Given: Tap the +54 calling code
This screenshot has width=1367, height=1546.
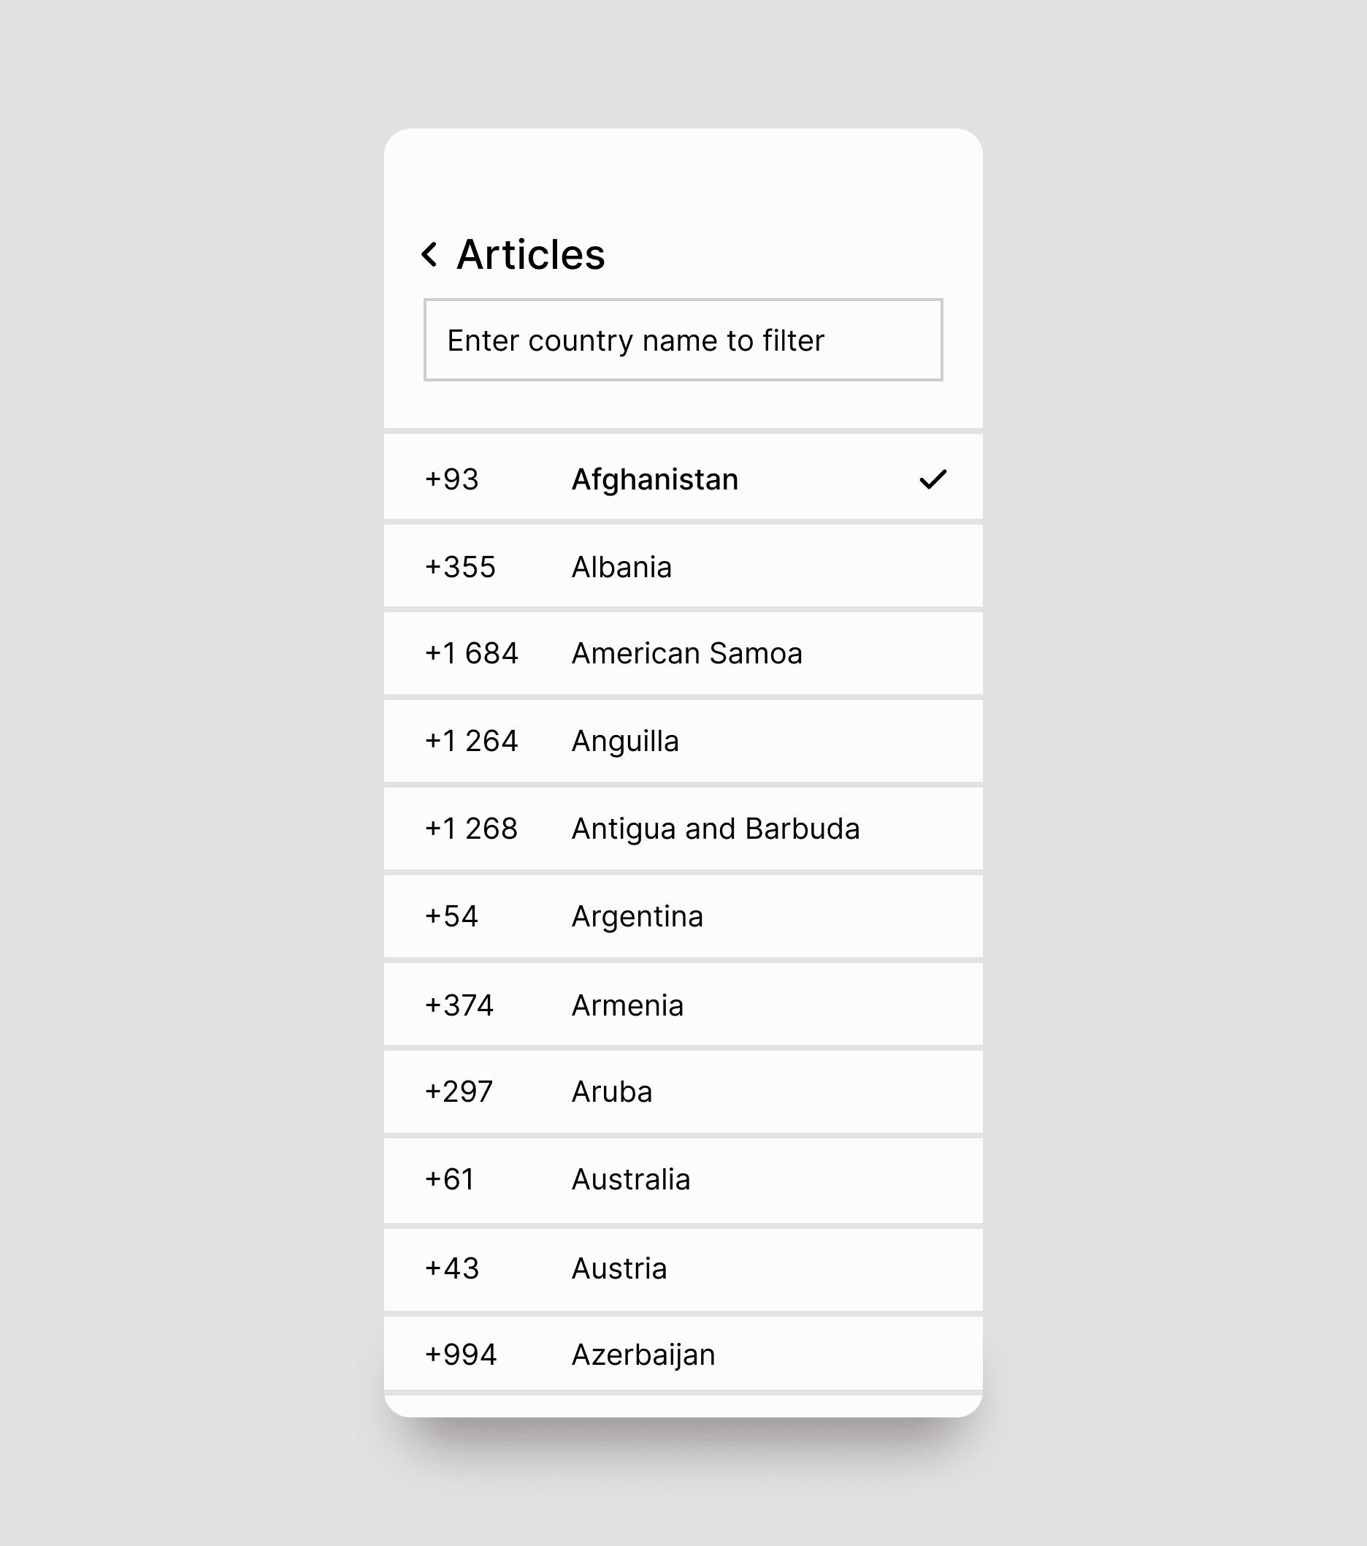Looking at the screenshot, I should click(451, 917).
